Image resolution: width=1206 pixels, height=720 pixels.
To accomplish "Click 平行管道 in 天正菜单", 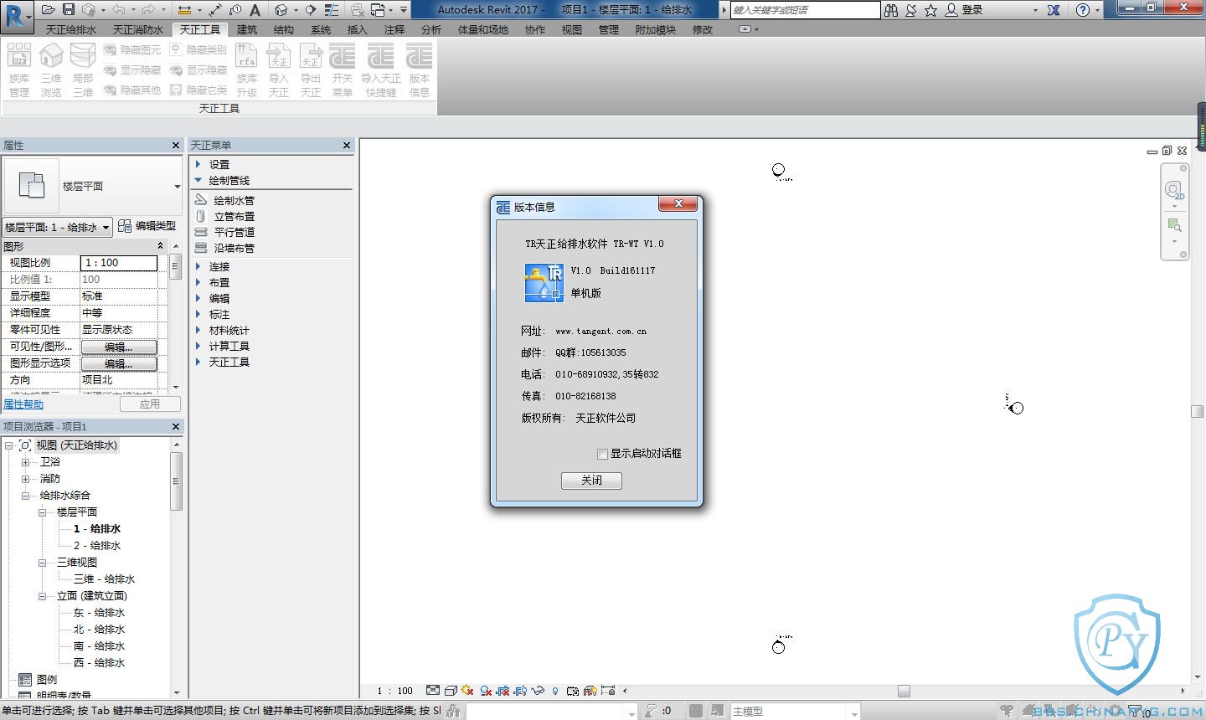I will click(x=234, y=232).
